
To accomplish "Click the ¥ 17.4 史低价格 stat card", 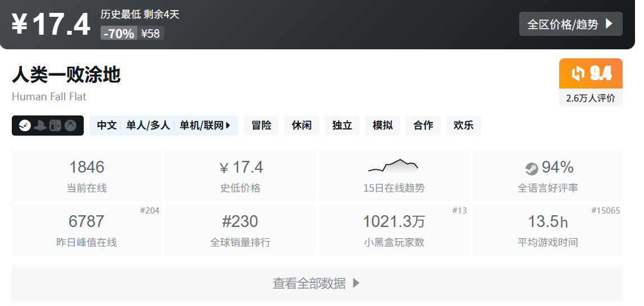I will coord(241,175).
